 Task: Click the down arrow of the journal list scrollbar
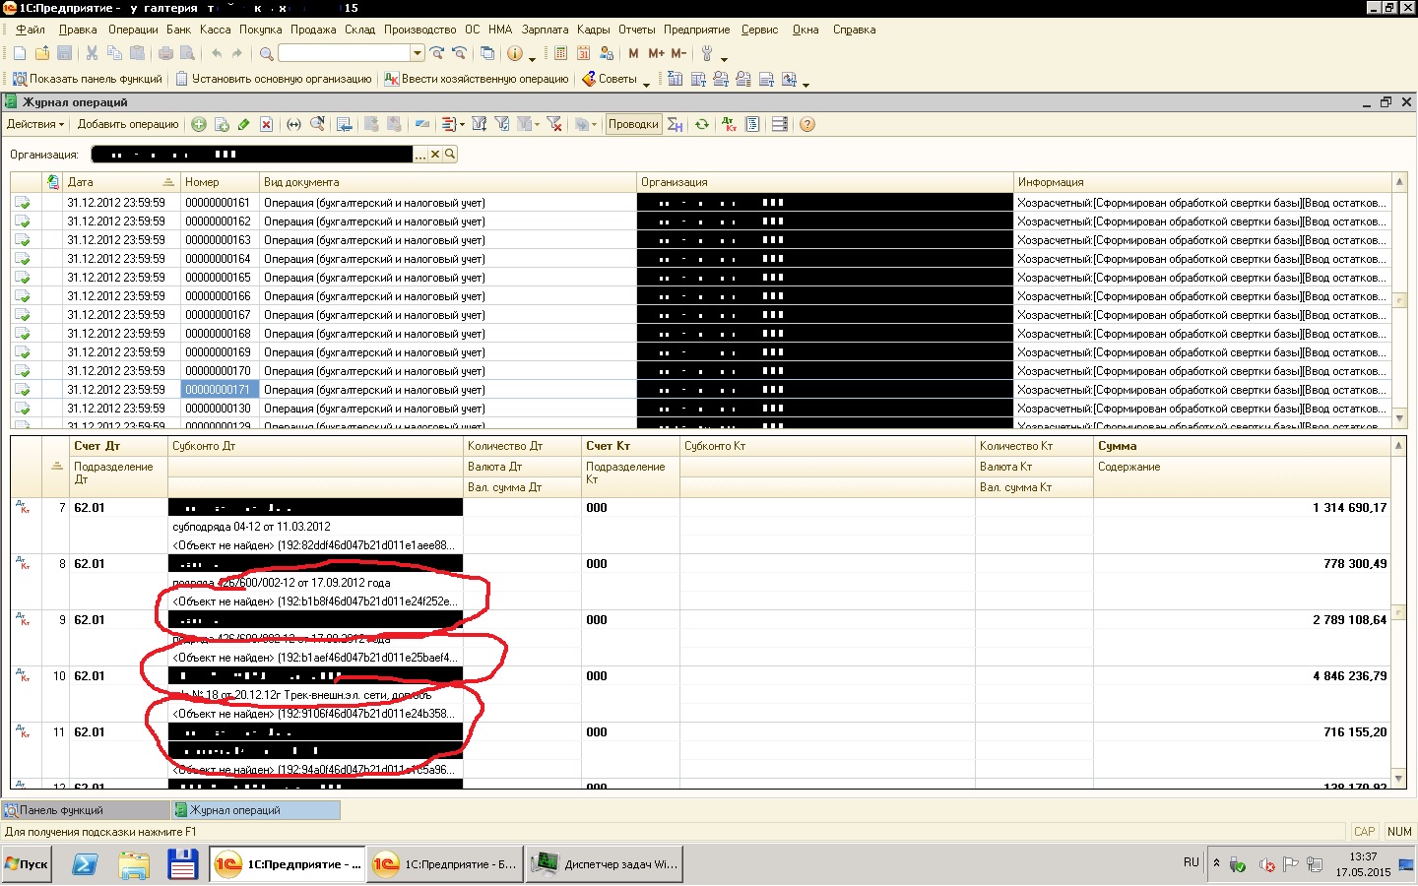[x=1399, y=418]
